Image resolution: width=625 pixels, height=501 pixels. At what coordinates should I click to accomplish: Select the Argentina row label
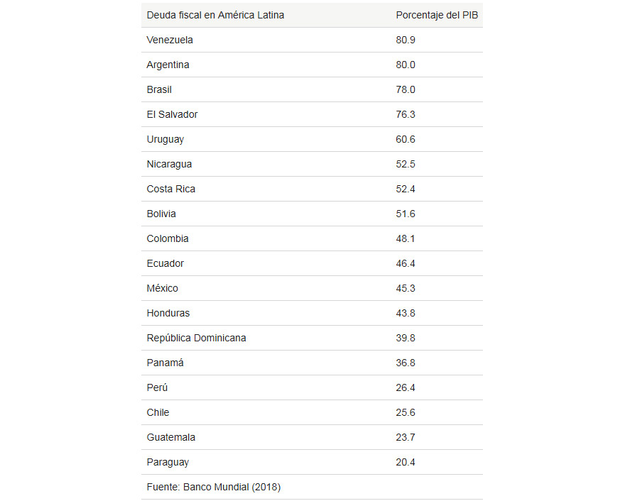(168, 65)
